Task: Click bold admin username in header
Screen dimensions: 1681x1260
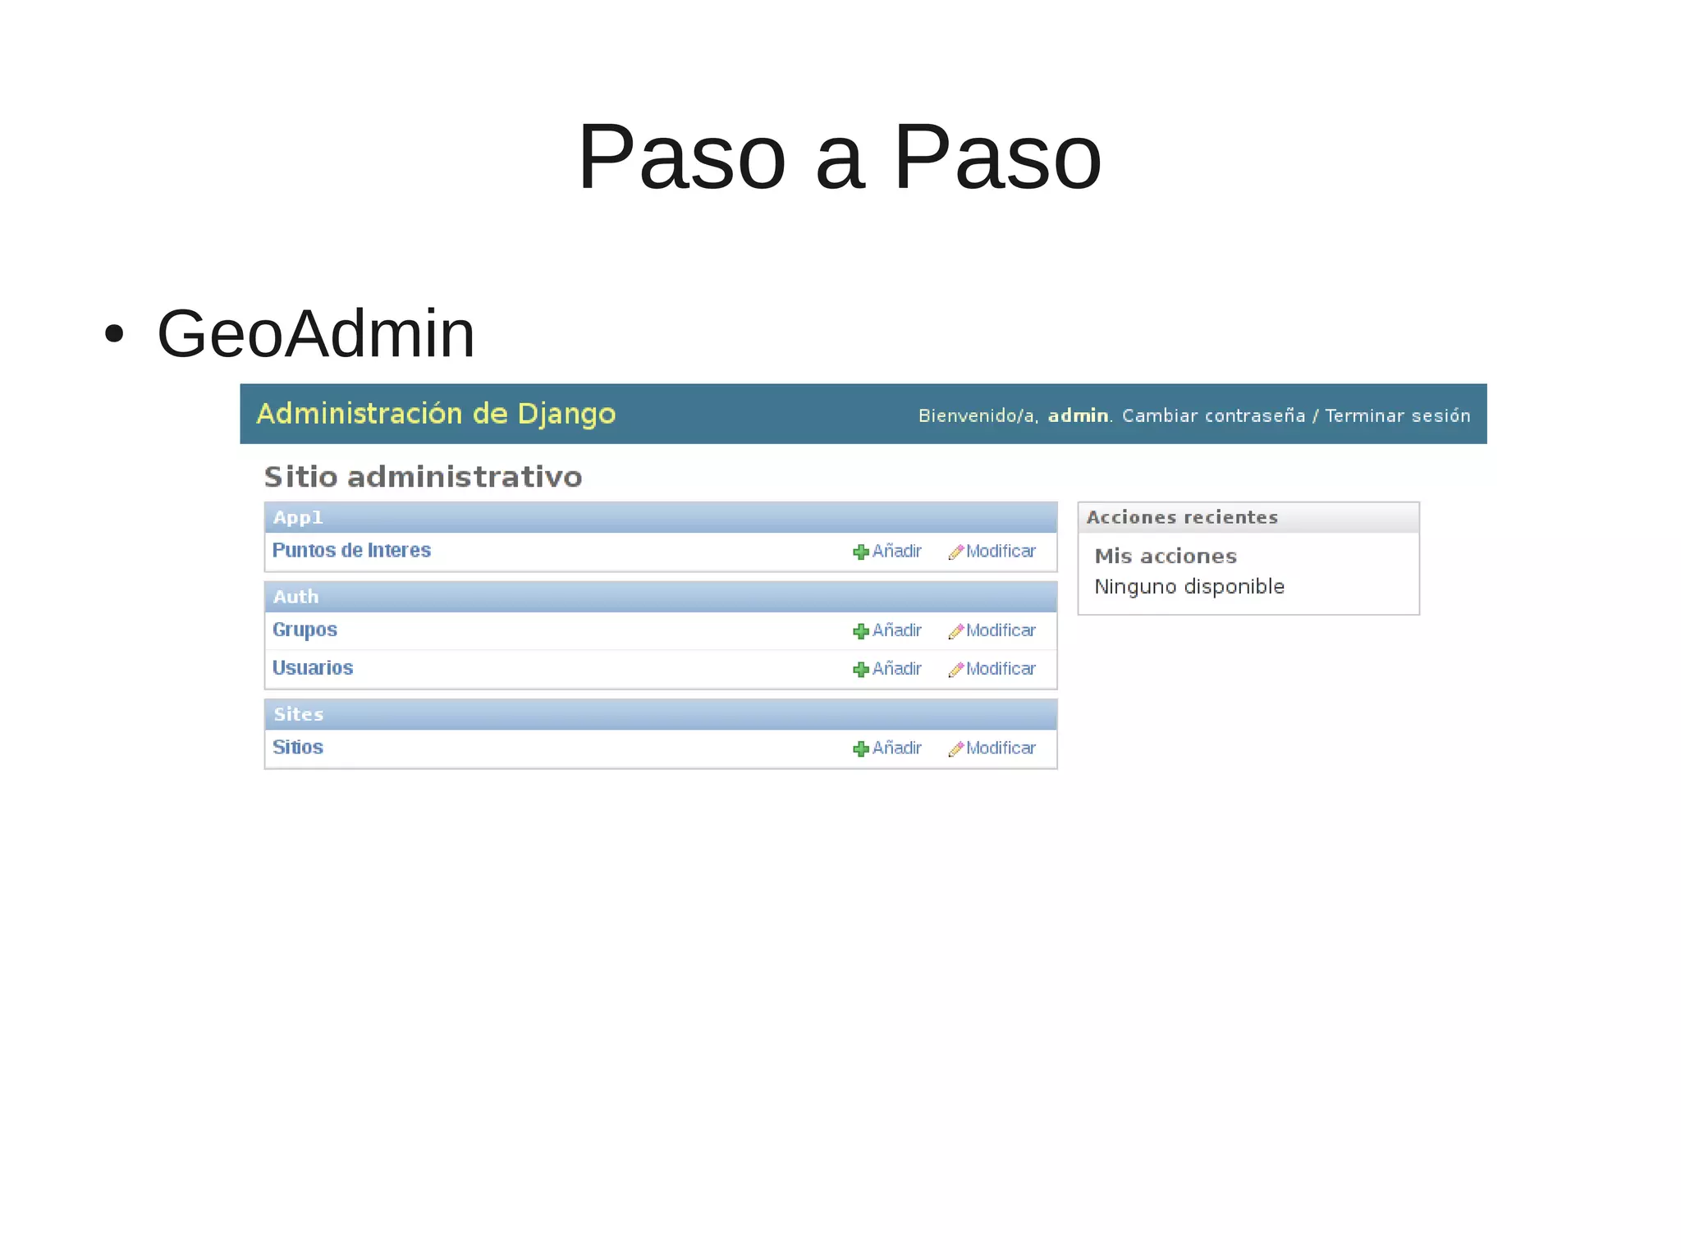Action: click(1078, 415)
